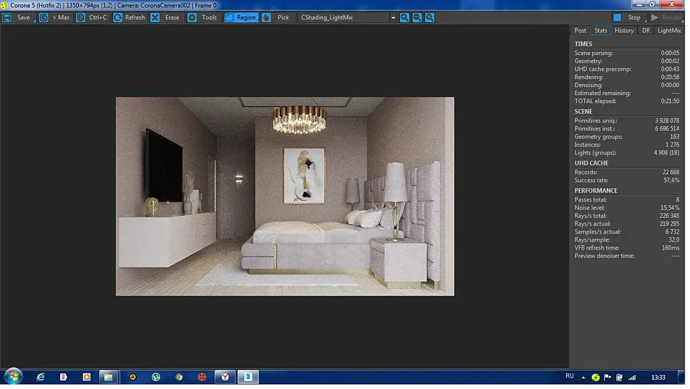Click the Rendering time 0:20:58
The image size is (690, 389).
(x=670, y=77)
